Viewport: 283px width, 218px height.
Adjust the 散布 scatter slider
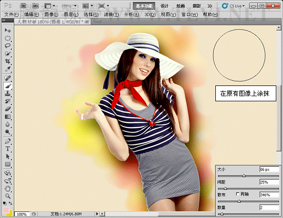click(239, 201)
